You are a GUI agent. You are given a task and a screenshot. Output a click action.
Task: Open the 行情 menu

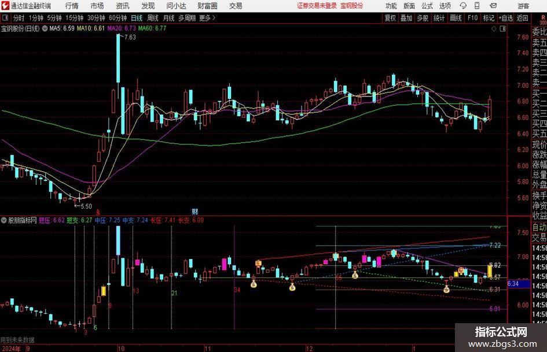(72, 6)
